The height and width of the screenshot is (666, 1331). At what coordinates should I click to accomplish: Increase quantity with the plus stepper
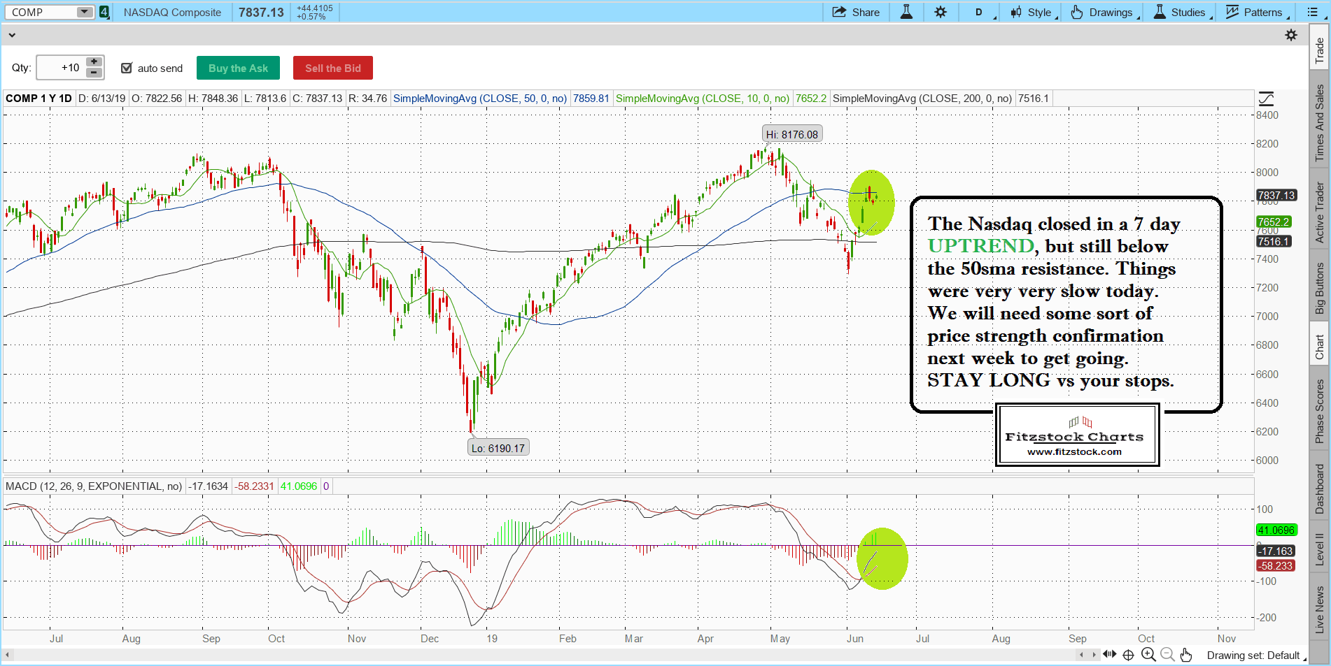94,62
